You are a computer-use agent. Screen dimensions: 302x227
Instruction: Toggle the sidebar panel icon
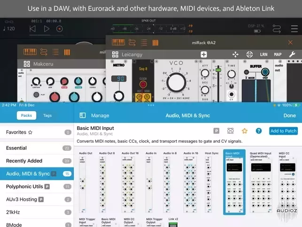click(x=83, y=115)
